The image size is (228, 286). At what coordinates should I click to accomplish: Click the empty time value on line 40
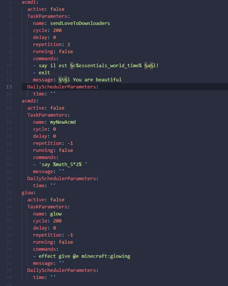(x=53, y=276)
